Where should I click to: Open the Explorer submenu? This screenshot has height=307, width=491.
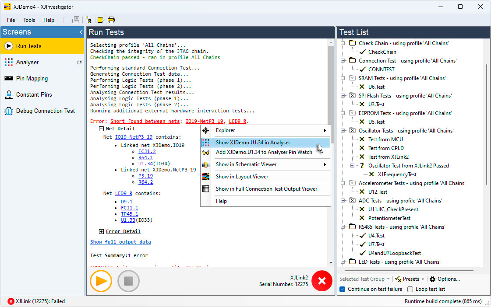click(265, 130)
